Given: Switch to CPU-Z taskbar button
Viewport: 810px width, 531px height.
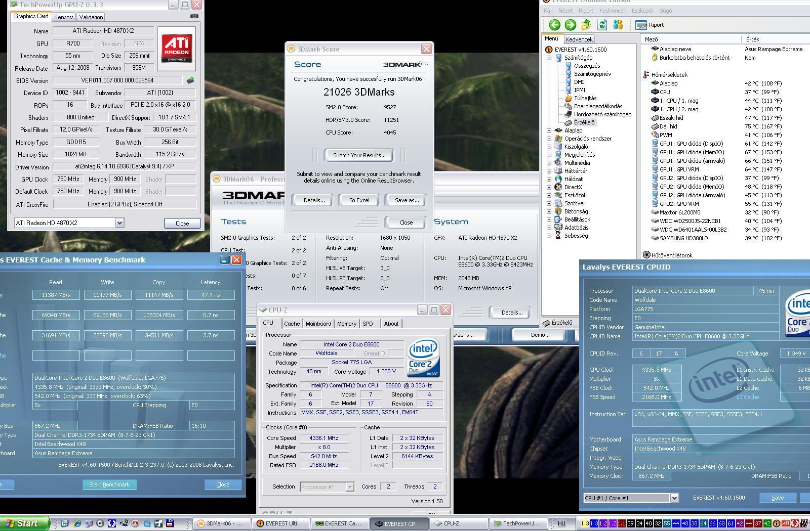Looking at the screenshot, I should point(458,523).
